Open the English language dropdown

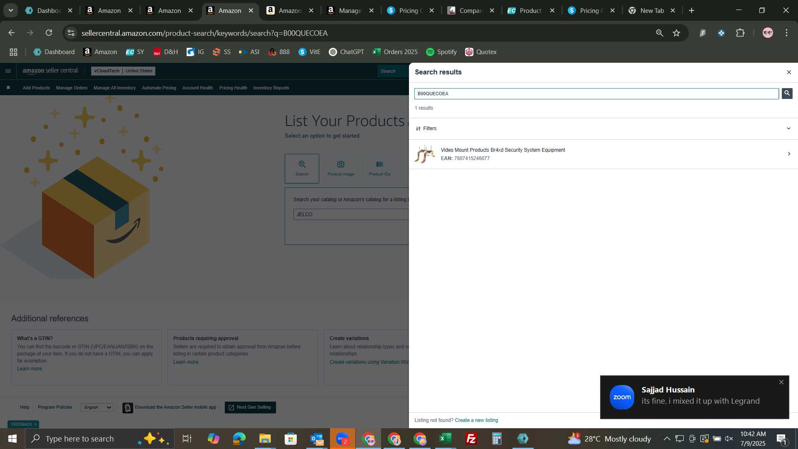click(x=97, y=407)
